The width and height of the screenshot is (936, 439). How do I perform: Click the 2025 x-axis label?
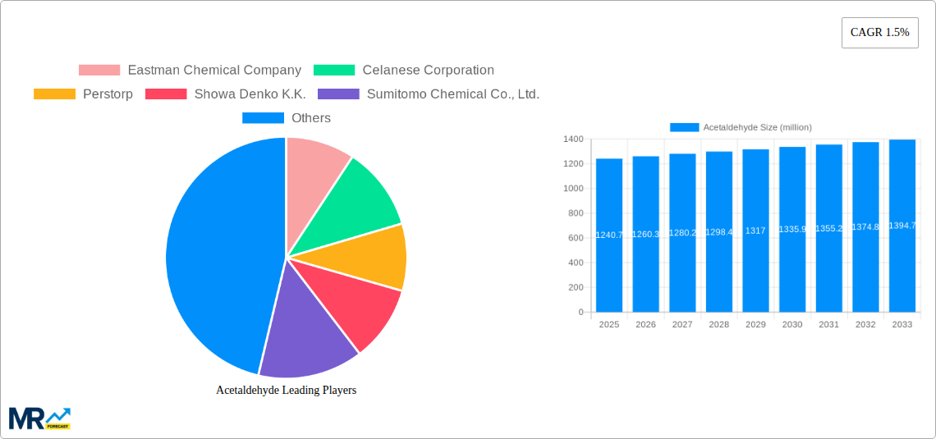coord(609,324)
